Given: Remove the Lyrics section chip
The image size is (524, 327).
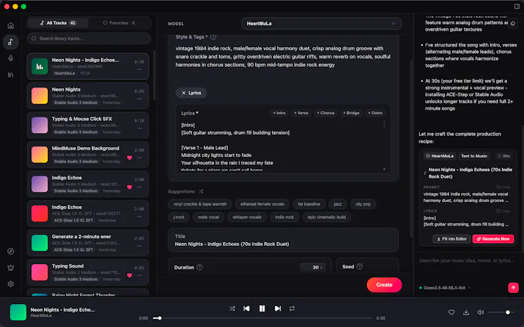Looking at the screenshot, I should pyautogui.click(x=191, y=93).
